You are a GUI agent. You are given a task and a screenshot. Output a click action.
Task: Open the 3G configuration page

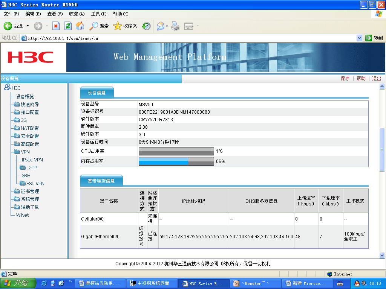[23, 120]
